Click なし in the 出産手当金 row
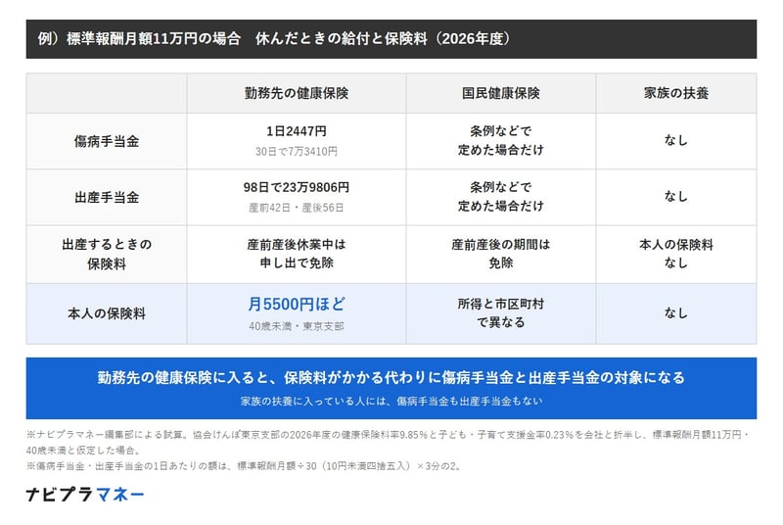This screenshot has height=525, width=783. coord(676,196)
